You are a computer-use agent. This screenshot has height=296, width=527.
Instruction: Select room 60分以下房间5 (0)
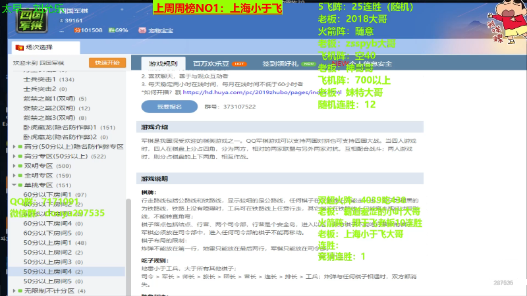click(x=53, y=233)
